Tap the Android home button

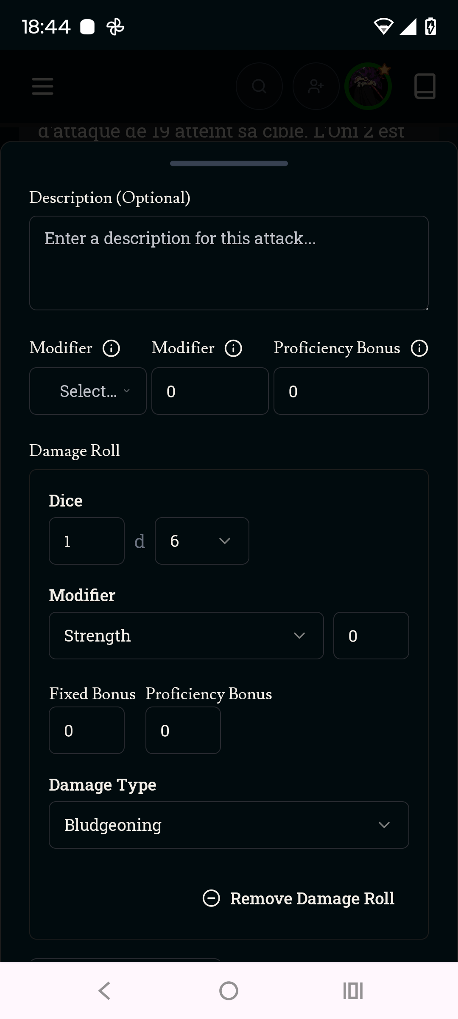tap(229, 991)
